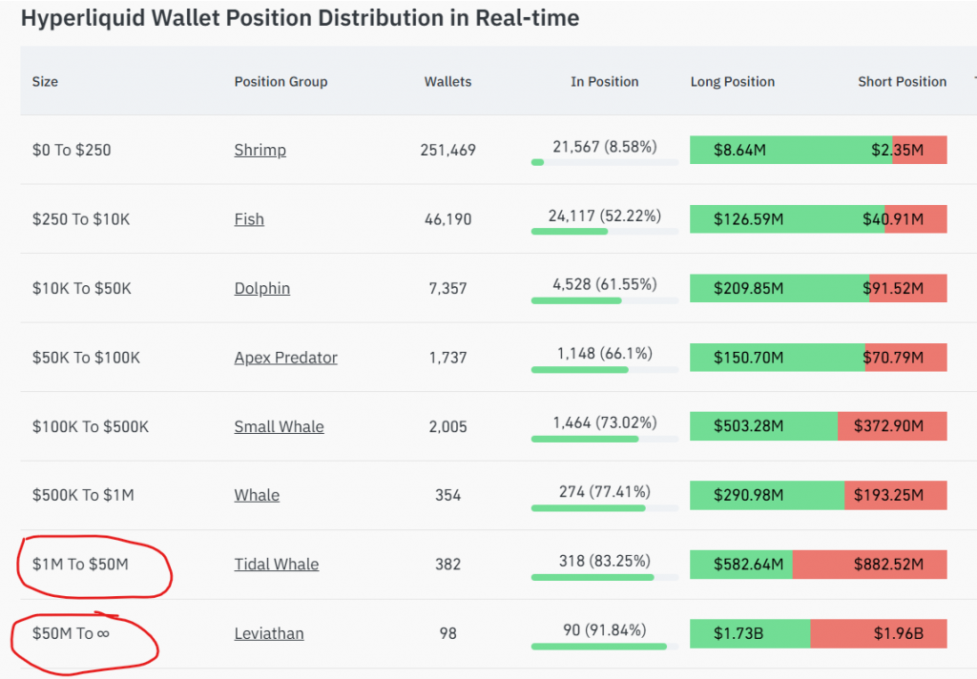977x679 pixels.
Task: Sort the table by Position Group column
Action: tap(281, 82)
